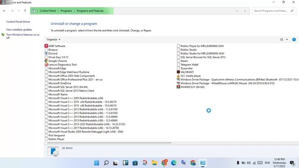Refresh the address bar with the X button
The image size is (299, 168).
point(245,11)
